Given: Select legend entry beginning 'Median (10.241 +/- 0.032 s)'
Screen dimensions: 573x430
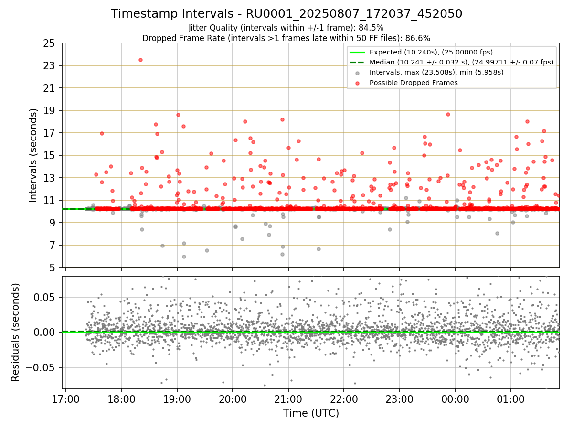Looking at the screenshot, I should coord(461,62).
